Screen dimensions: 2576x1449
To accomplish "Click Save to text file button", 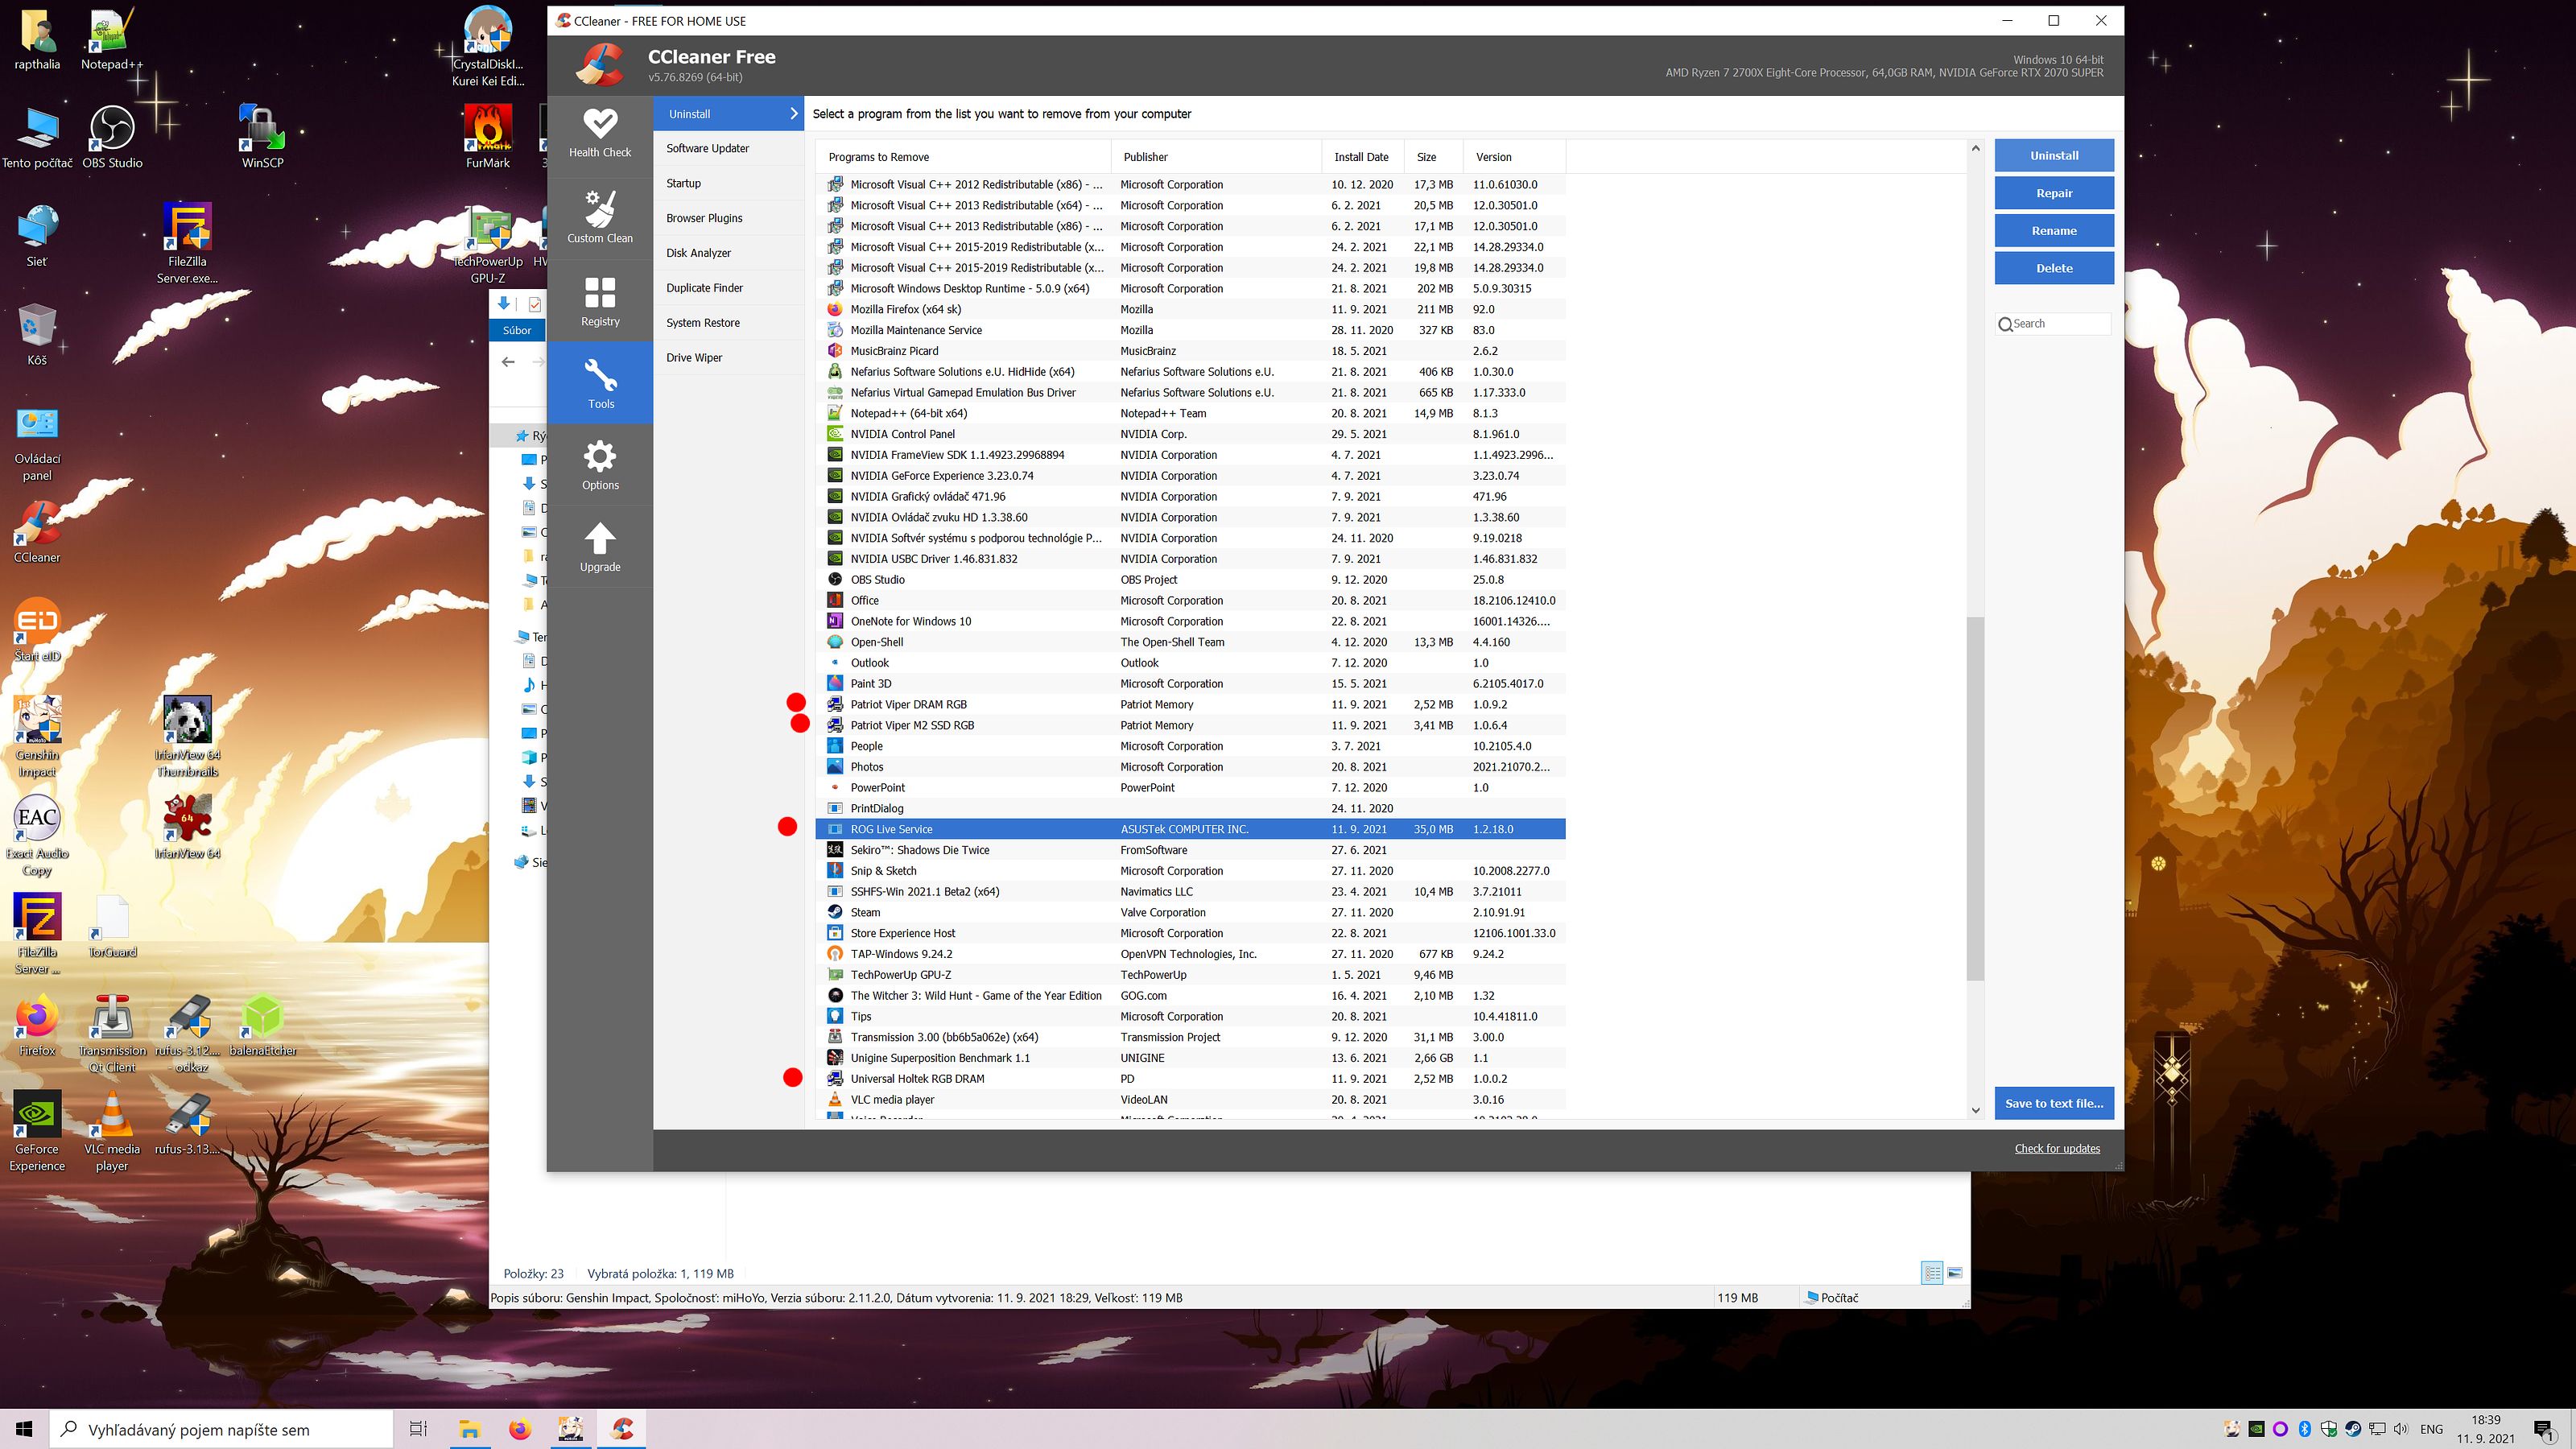I will pyautogui.click(x=2054, y=1103).
